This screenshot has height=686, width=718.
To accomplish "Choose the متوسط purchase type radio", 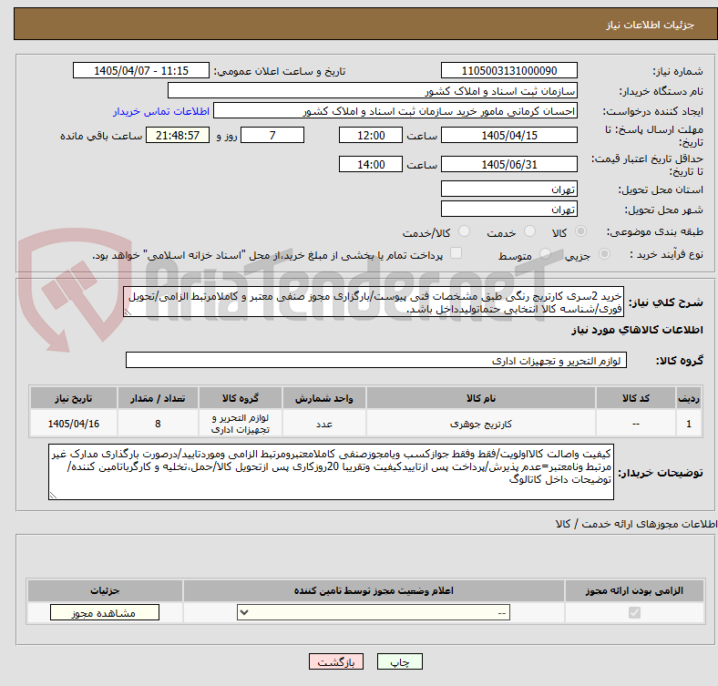I will click(545, 253).
